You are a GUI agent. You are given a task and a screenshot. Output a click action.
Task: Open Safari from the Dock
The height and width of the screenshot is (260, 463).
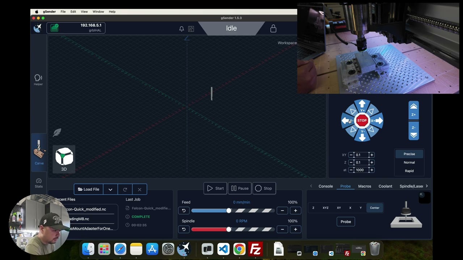click(x=120, y=249)
